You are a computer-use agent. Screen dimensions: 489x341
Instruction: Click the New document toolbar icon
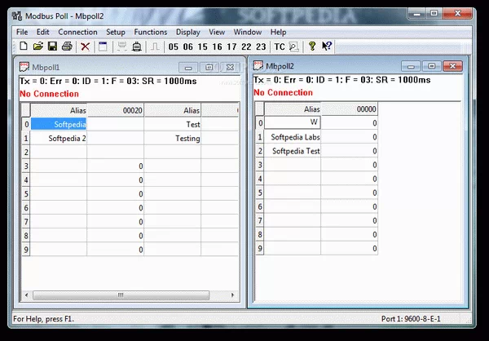click(x=24, y=46)
